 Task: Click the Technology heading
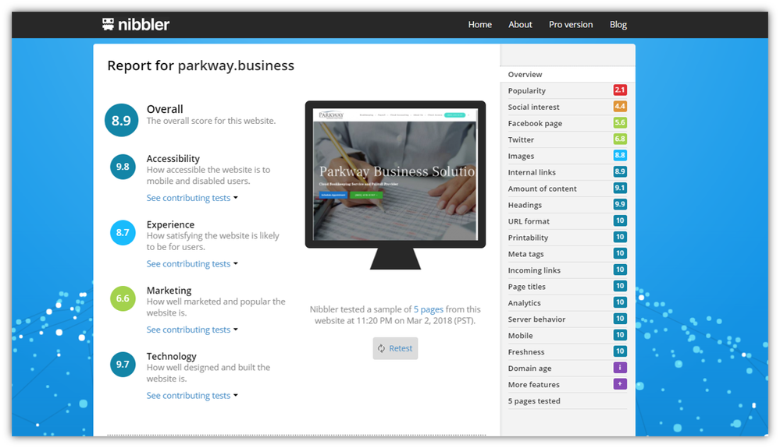(171, 357)
